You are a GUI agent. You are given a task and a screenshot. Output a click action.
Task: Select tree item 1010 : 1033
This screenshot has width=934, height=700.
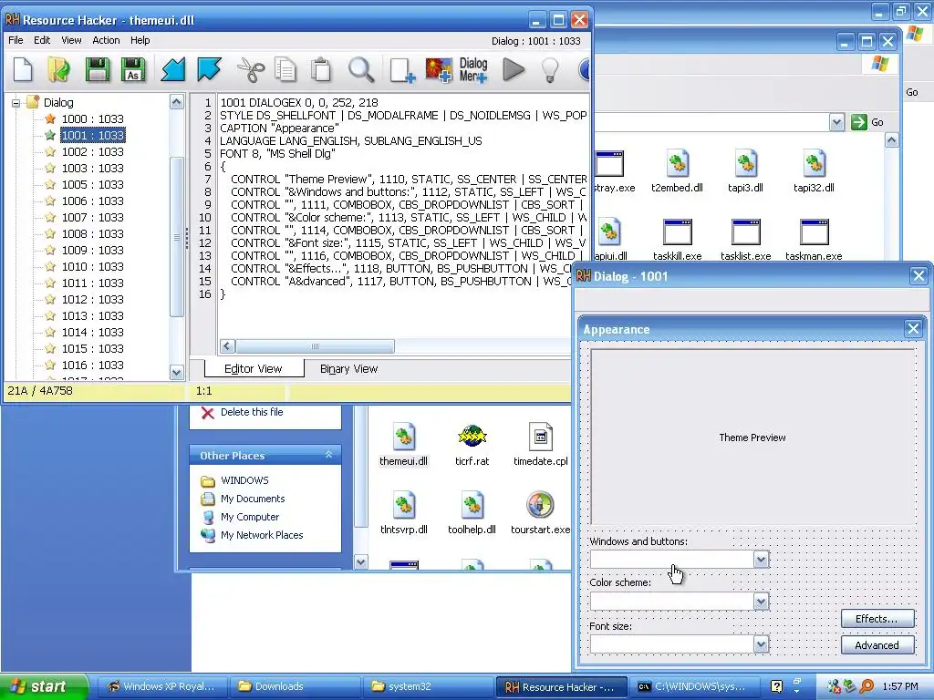point(92,267)
